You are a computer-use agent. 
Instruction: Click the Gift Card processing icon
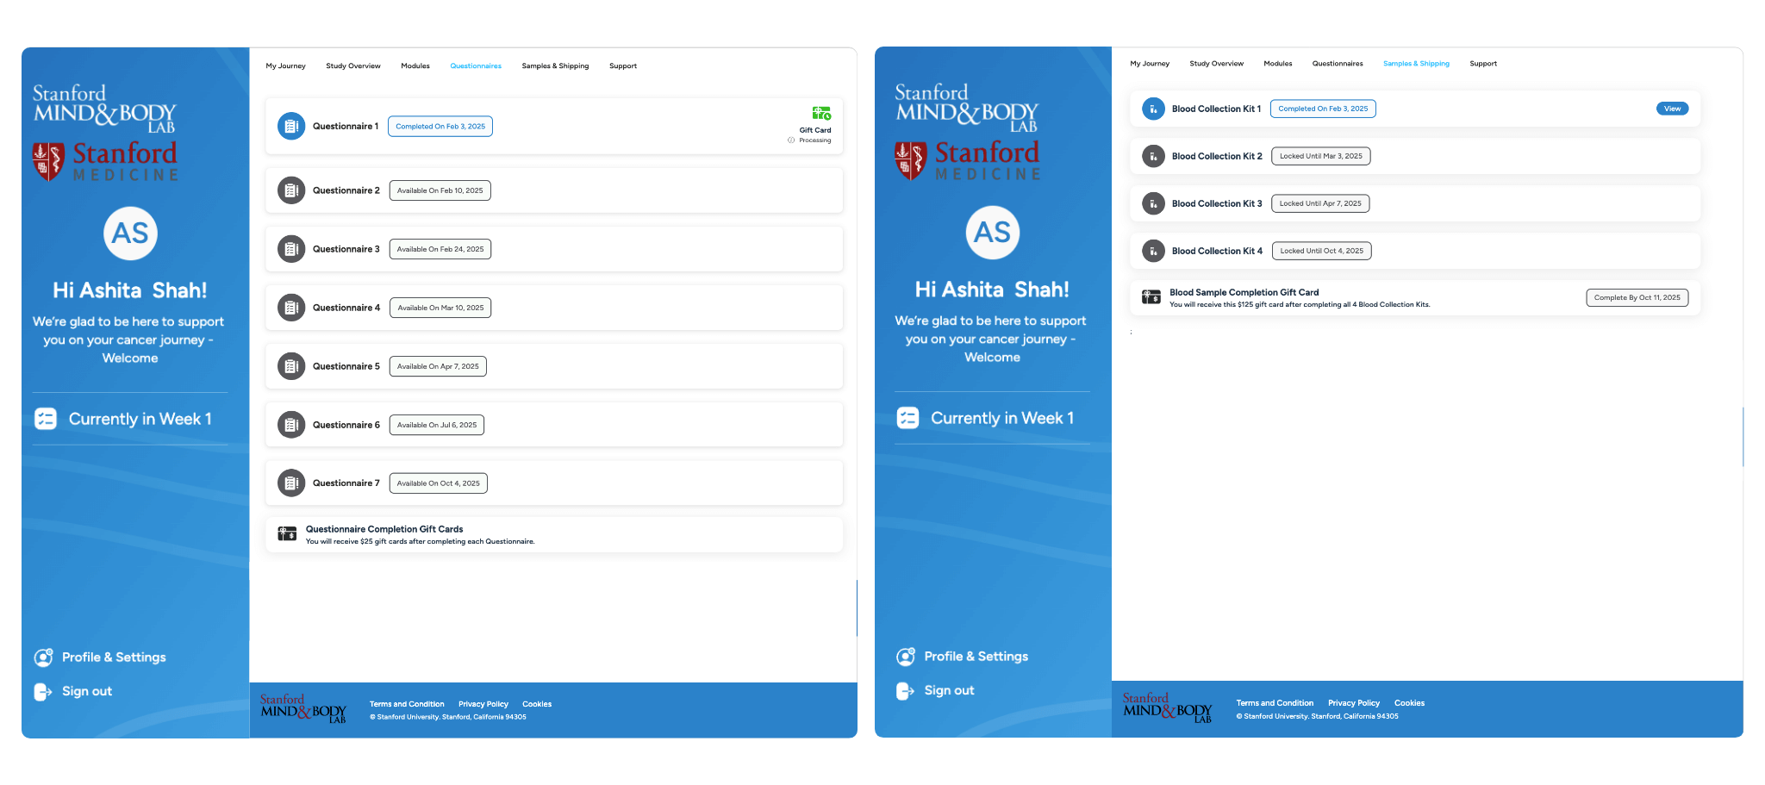[x=821, y=111]
